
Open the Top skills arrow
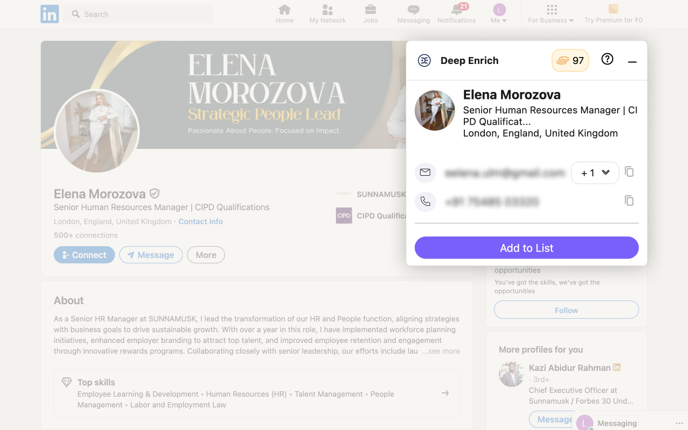[x=445, y=393]
